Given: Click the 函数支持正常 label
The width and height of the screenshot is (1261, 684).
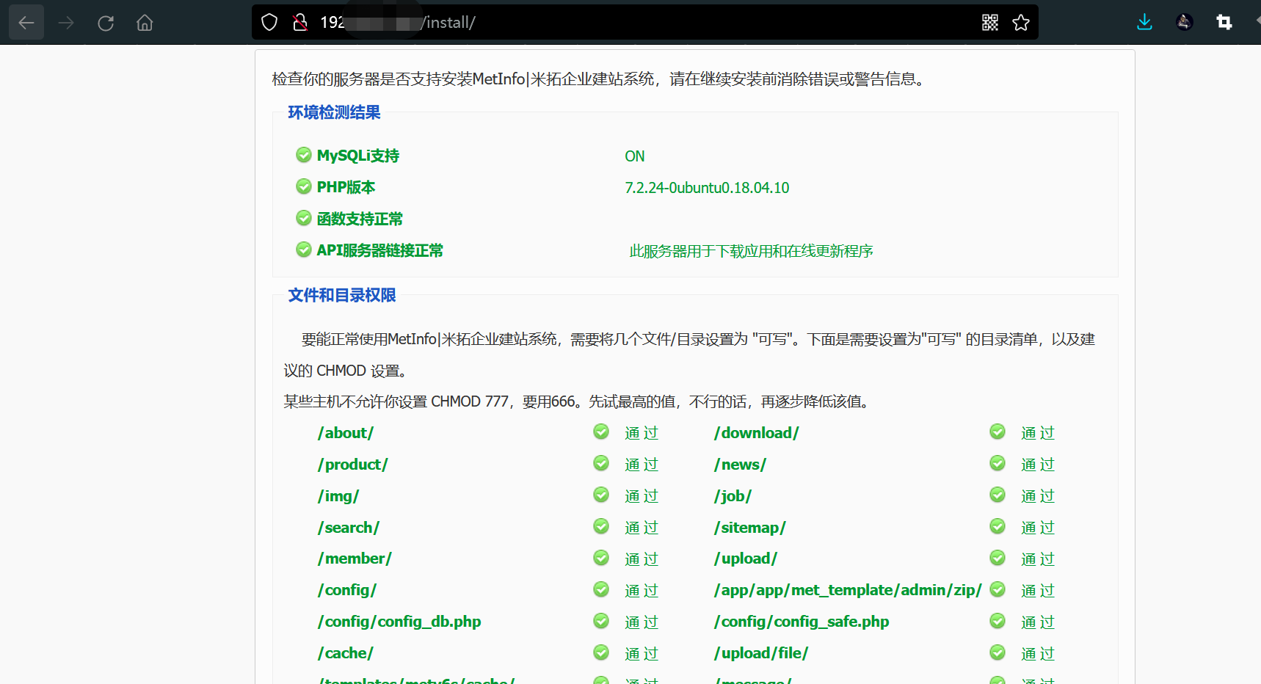Looking at the screenshot, I should tap(360, 219).
